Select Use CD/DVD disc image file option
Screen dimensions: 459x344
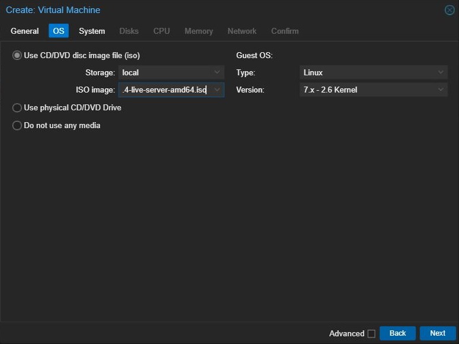click(17, 55)
